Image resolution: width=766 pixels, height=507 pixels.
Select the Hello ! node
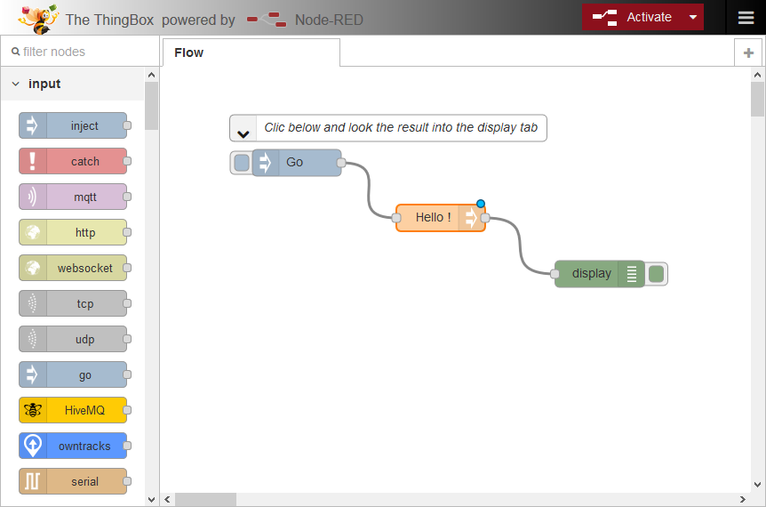(434, 217)
